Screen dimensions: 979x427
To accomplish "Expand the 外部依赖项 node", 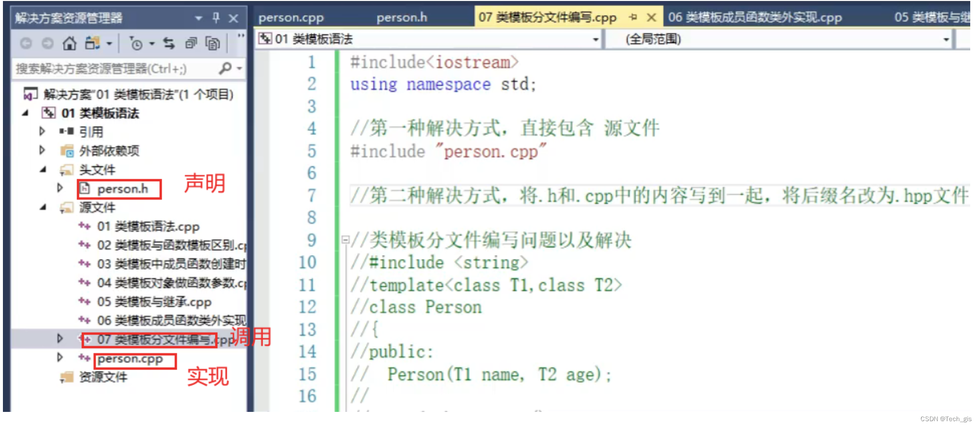I will [42, 150].
